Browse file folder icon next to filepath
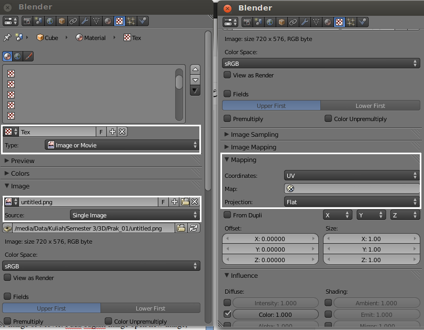The height and width of the screenshot is (330, 424). tap(181, 228)
